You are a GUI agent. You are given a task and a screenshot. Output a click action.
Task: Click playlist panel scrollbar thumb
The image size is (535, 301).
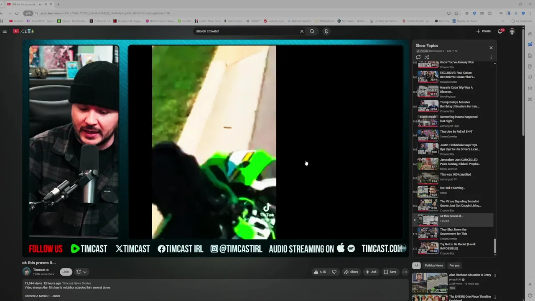click(x=495, y=246)
